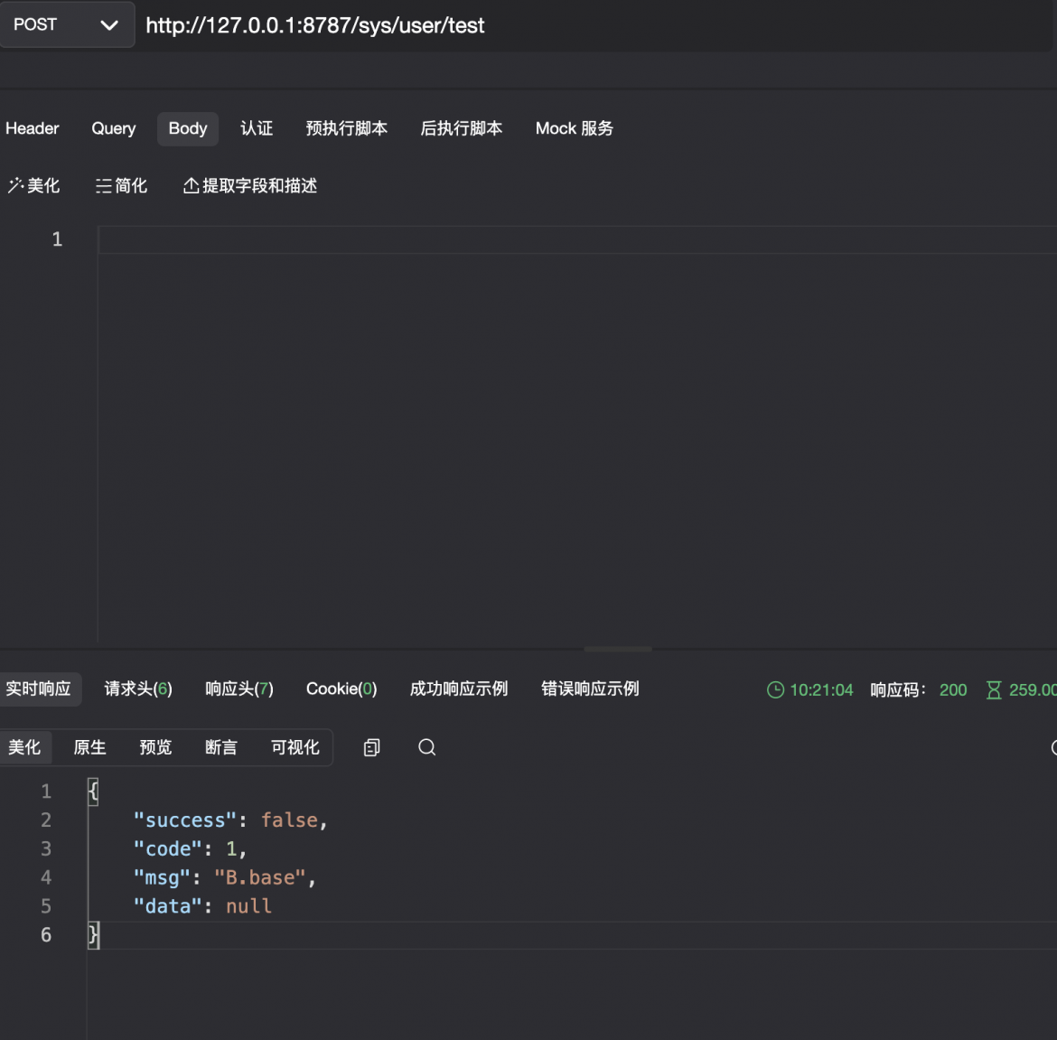
Task: Open the POST method dropdown
Action: pos(67,25)
